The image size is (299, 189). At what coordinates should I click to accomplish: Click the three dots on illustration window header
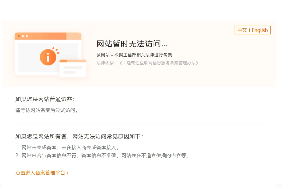tap(23, 36)
